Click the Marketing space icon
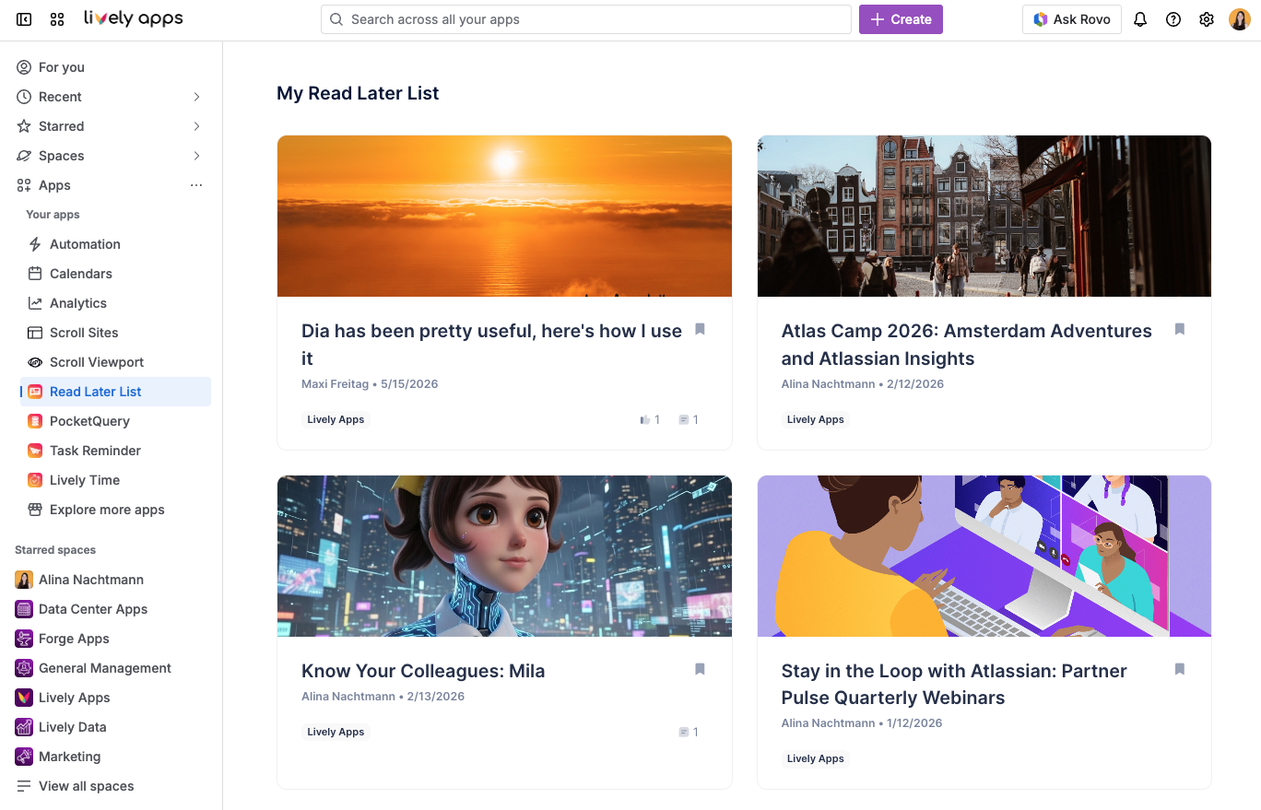The image size is (1261, 810). tap(24, 757)
